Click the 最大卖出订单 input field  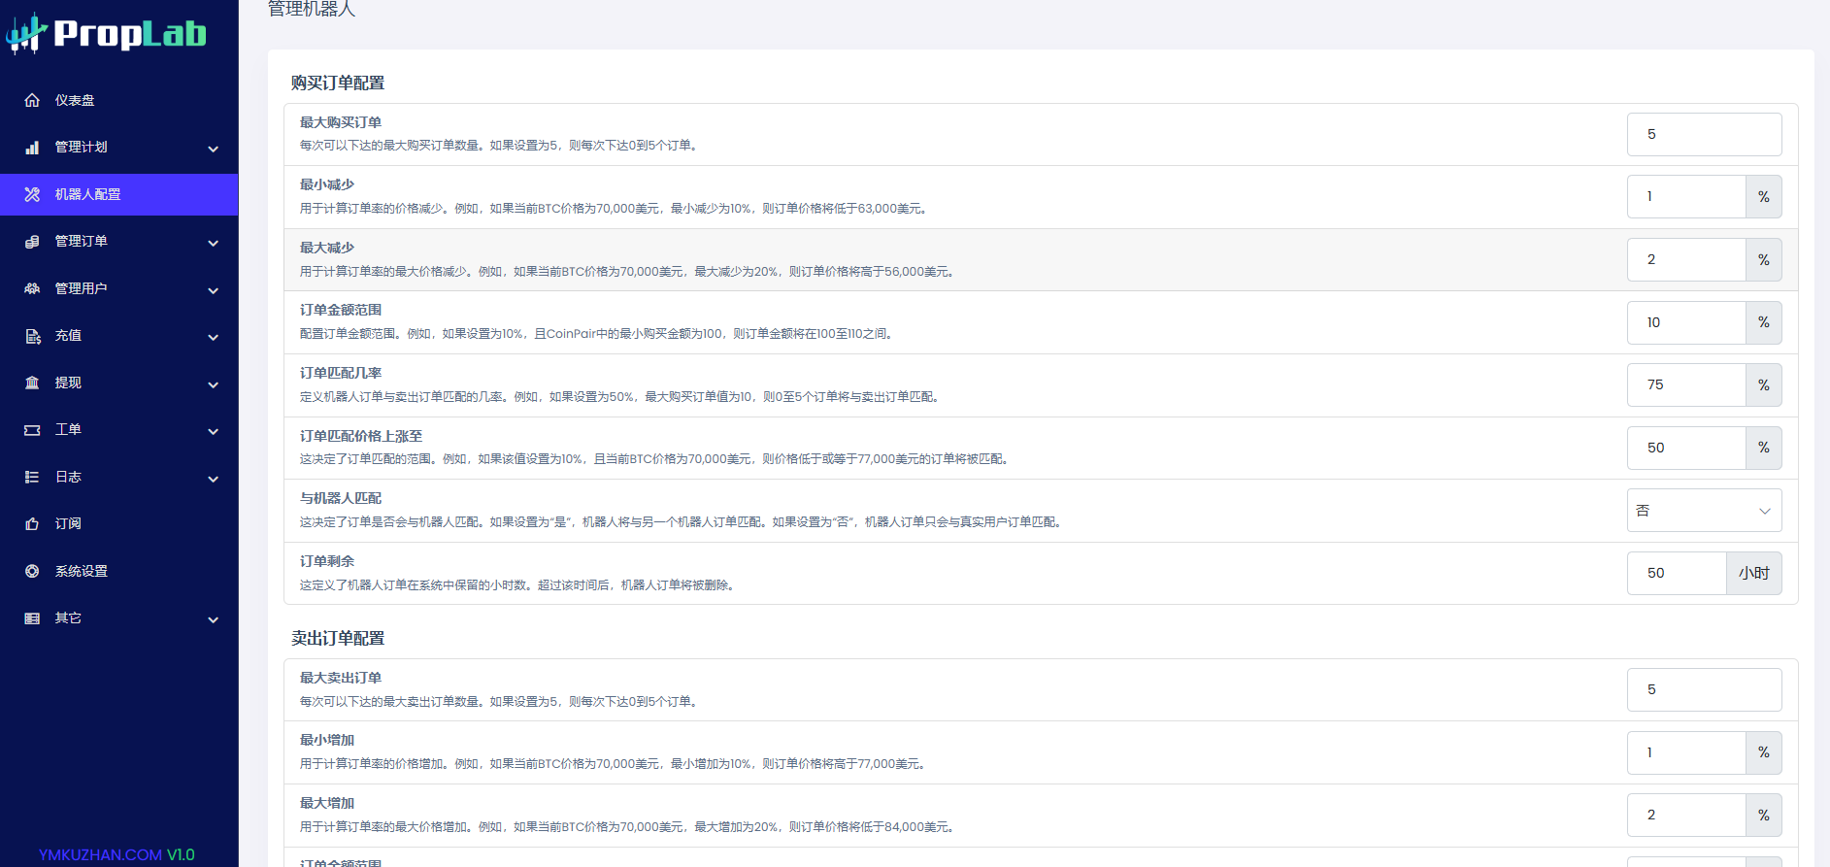pyautogui.click(x=1704, y=689)
